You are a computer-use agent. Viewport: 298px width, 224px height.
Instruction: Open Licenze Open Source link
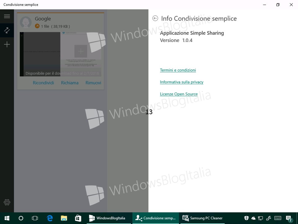pos(179,94)
